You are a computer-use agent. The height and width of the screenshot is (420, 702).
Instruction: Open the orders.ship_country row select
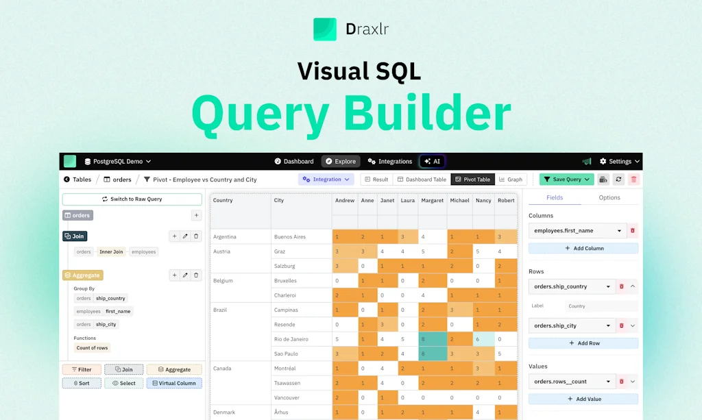pyautogui.click(x=572, y=286)
